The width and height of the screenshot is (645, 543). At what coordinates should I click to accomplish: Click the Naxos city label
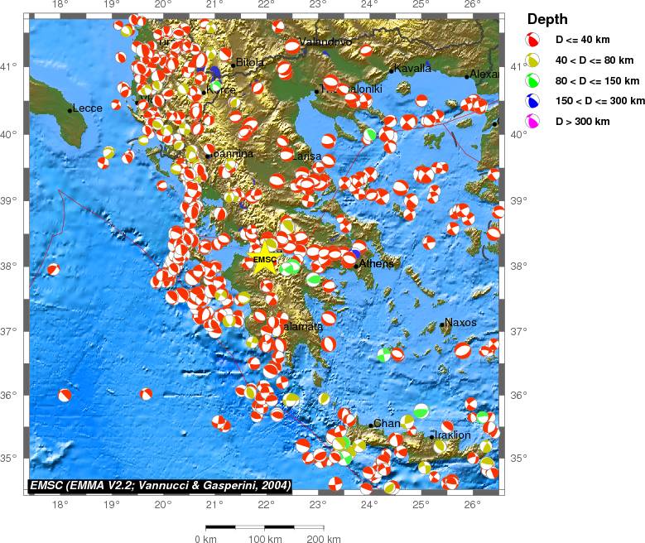(x=460, y=322)
